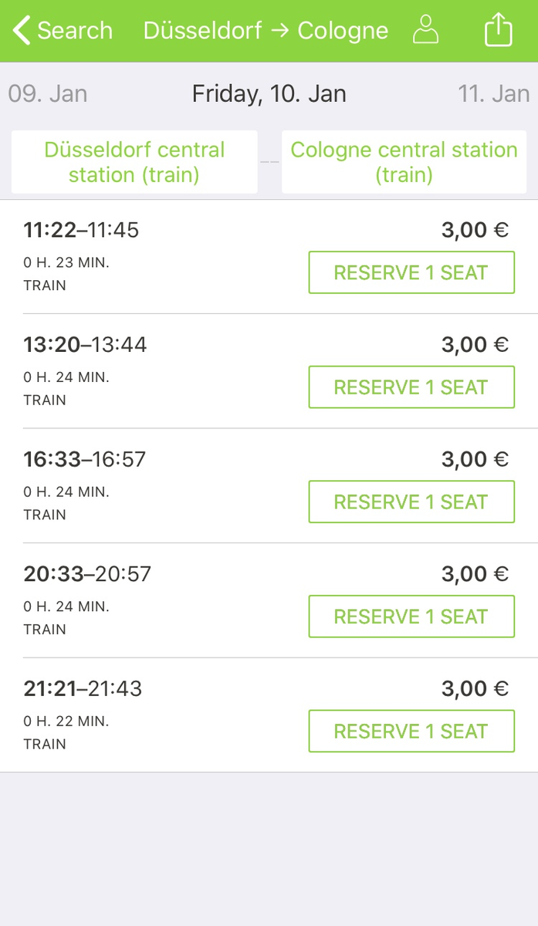Change Cologne central station arrival
This screenshot has width=538, height=926.
(404, 162)
